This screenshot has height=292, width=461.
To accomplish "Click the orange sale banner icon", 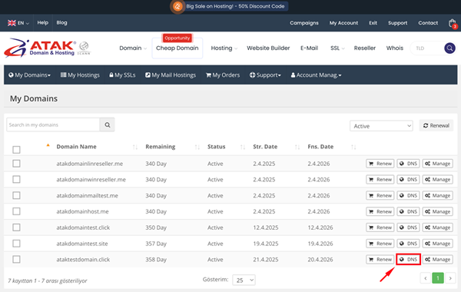I will [x=177, y=6].
